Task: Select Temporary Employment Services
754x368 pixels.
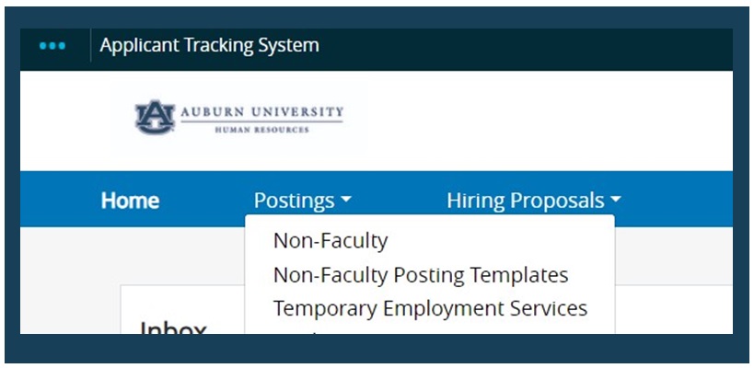Action: pos(430,308)
